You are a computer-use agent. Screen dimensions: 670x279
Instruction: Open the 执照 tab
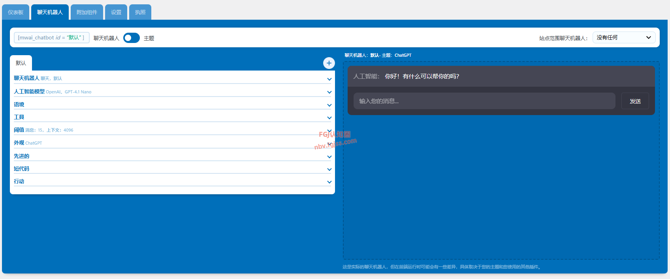[140, 12]
